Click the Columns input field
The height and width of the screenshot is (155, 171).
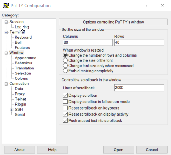pyautogui.click(x=88, y=43)
